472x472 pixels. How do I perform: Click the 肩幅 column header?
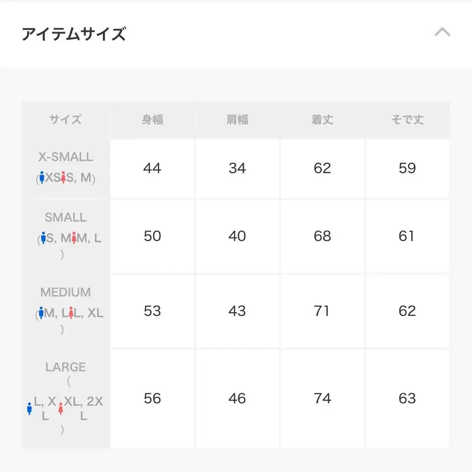pyautogui.click(x=237, y=120)
